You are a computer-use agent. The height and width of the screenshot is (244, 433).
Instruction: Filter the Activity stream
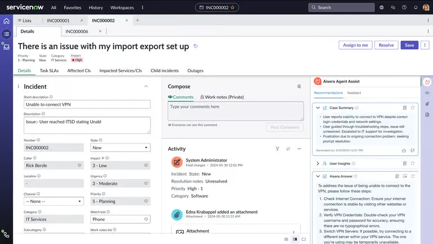pyautogui.click(x=277, y=149)
